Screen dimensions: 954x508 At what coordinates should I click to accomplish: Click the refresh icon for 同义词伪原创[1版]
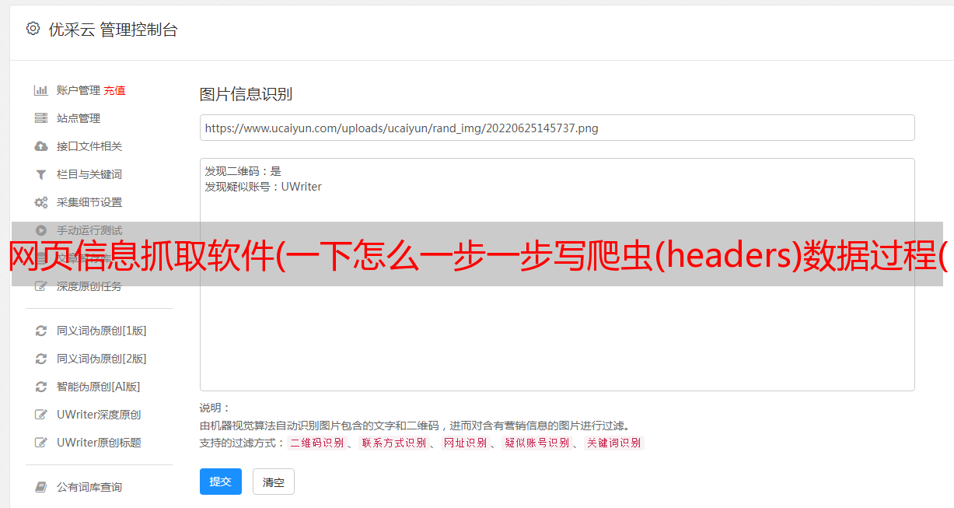point(41,331)
